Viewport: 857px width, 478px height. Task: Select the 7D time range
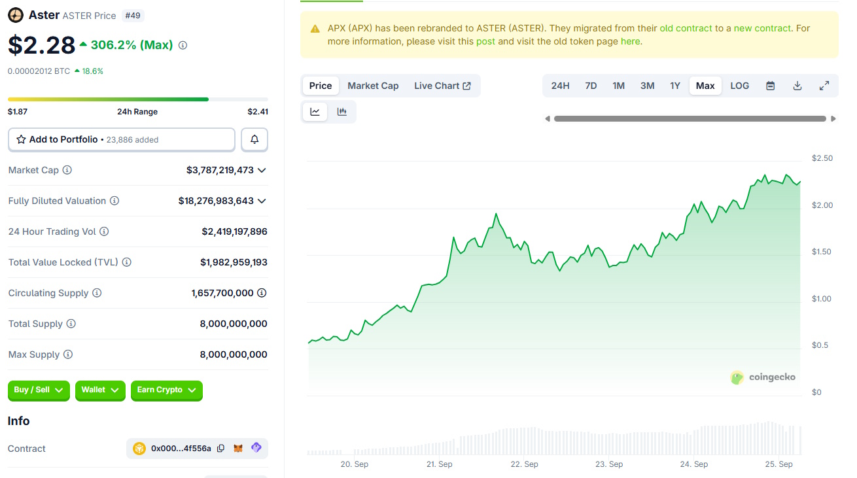(x=591, y=86)
